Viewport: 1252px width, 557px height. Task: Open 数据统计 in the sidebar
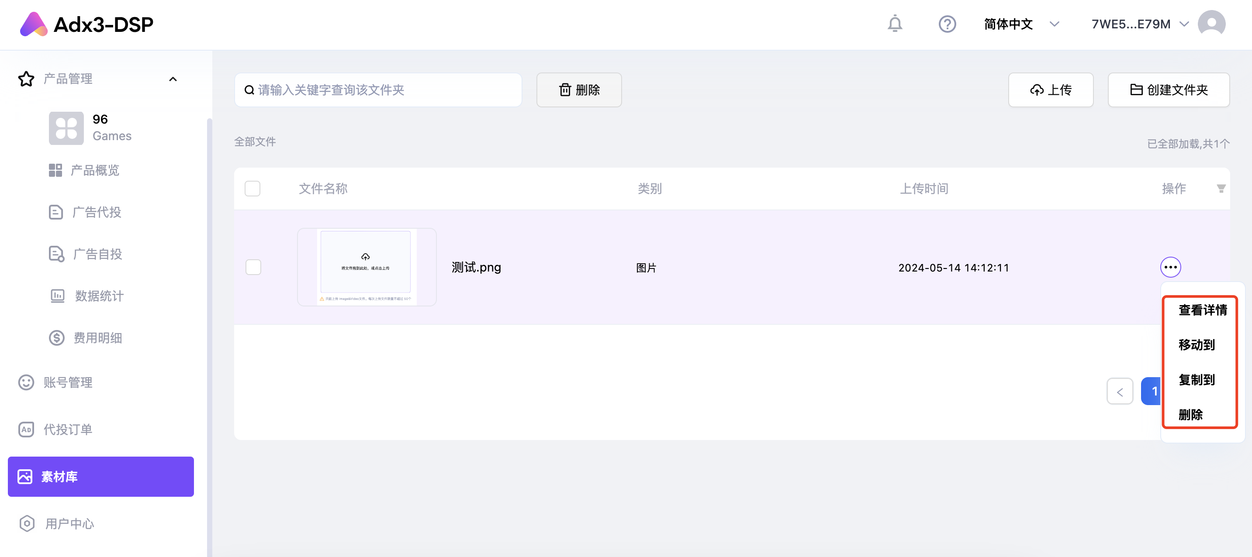coord(99,296)
